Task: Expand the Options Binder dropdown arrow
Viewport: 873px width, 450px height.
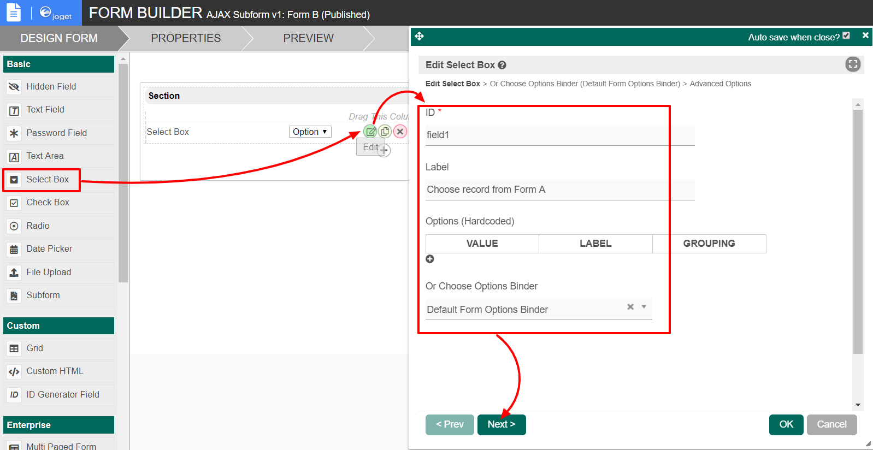Action: [x=644, y=307]
